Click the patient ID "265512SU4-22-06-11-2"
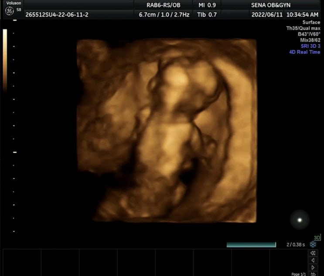The image size is (324, 276). [57, 15]
